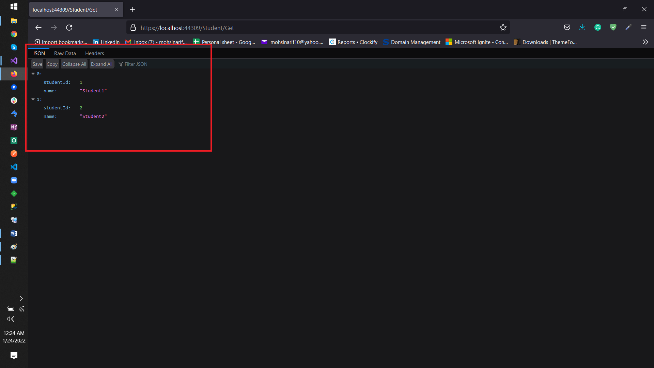
Task: Click the browser back navigation arrow
Action: pos(38,27)
